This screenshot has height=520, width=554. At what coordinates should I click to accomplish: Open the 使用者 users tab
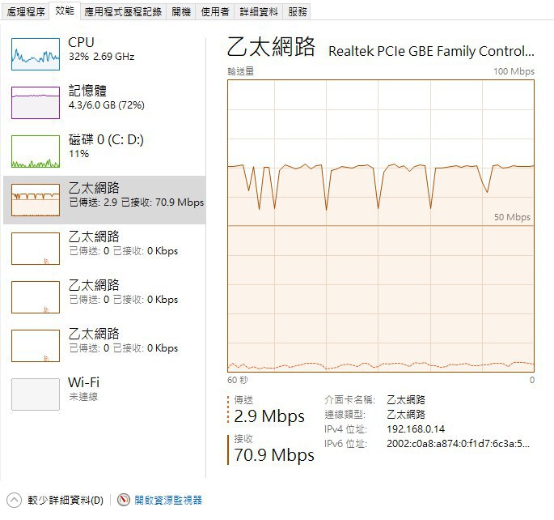[215, 11]
